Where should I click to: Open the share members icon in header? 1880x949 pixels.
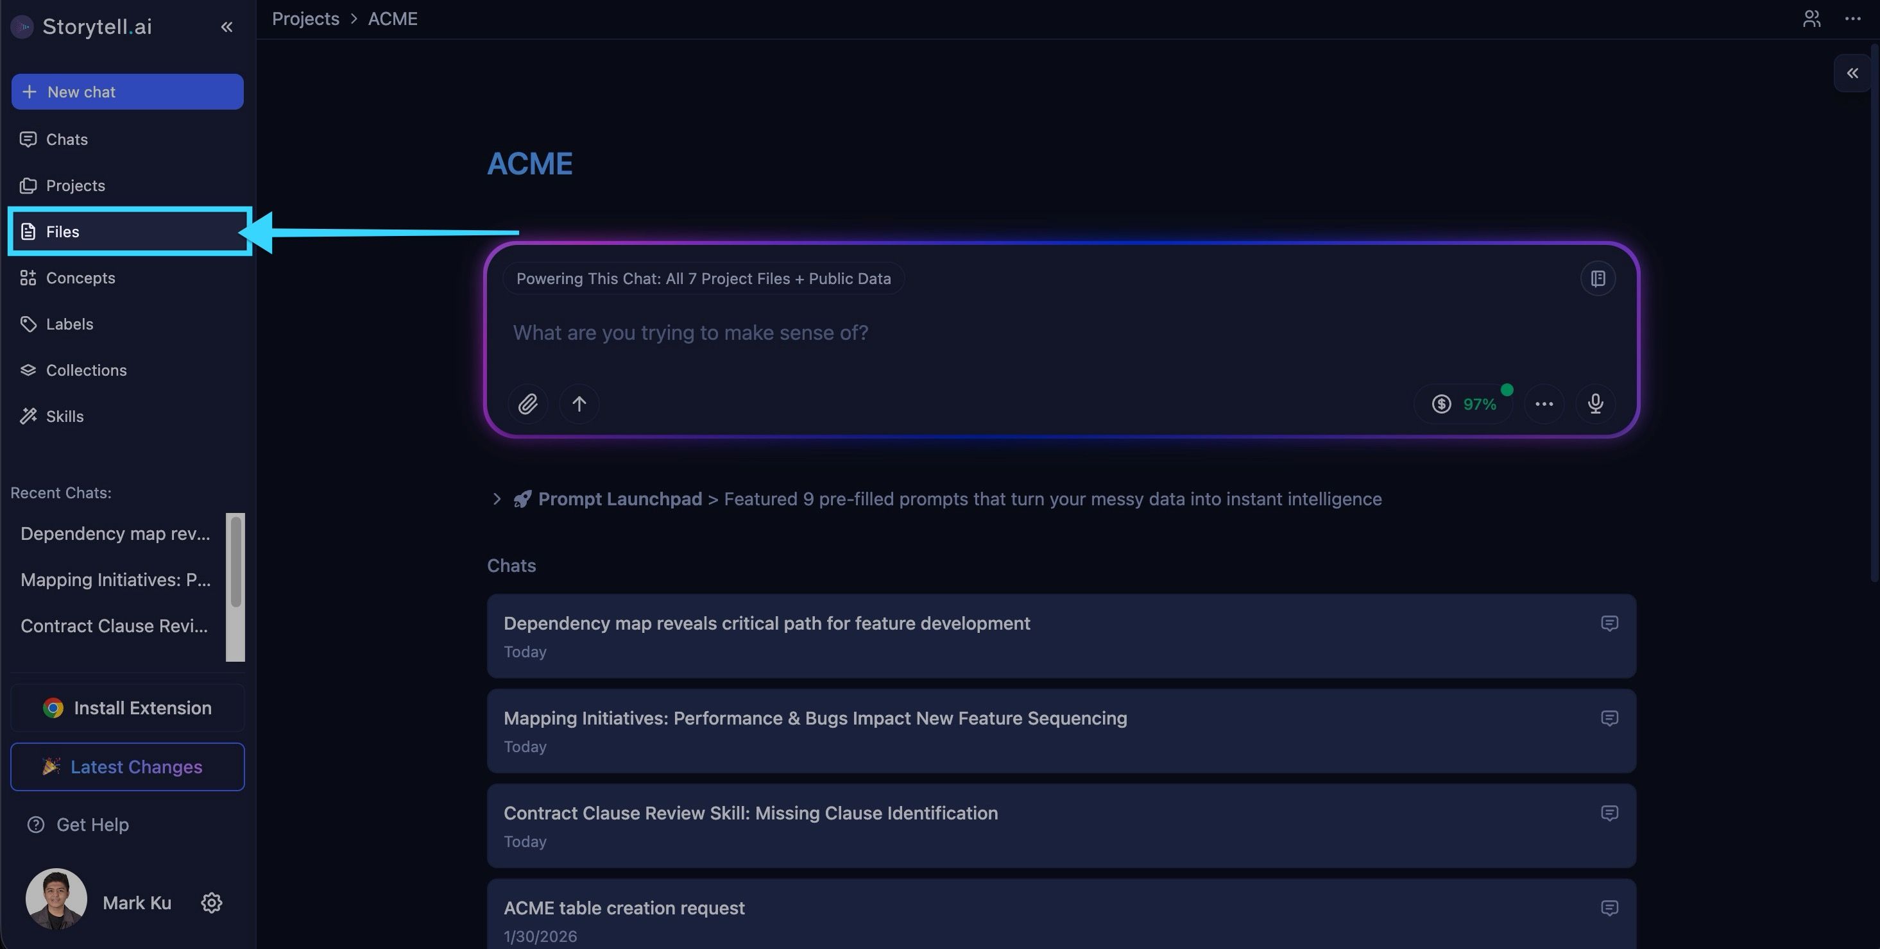coord(1811,19)
